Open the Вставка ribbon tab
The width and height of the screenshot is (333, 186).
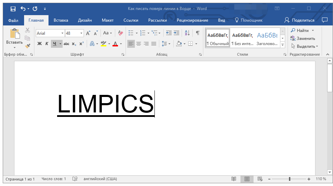[x=61, y=20]
